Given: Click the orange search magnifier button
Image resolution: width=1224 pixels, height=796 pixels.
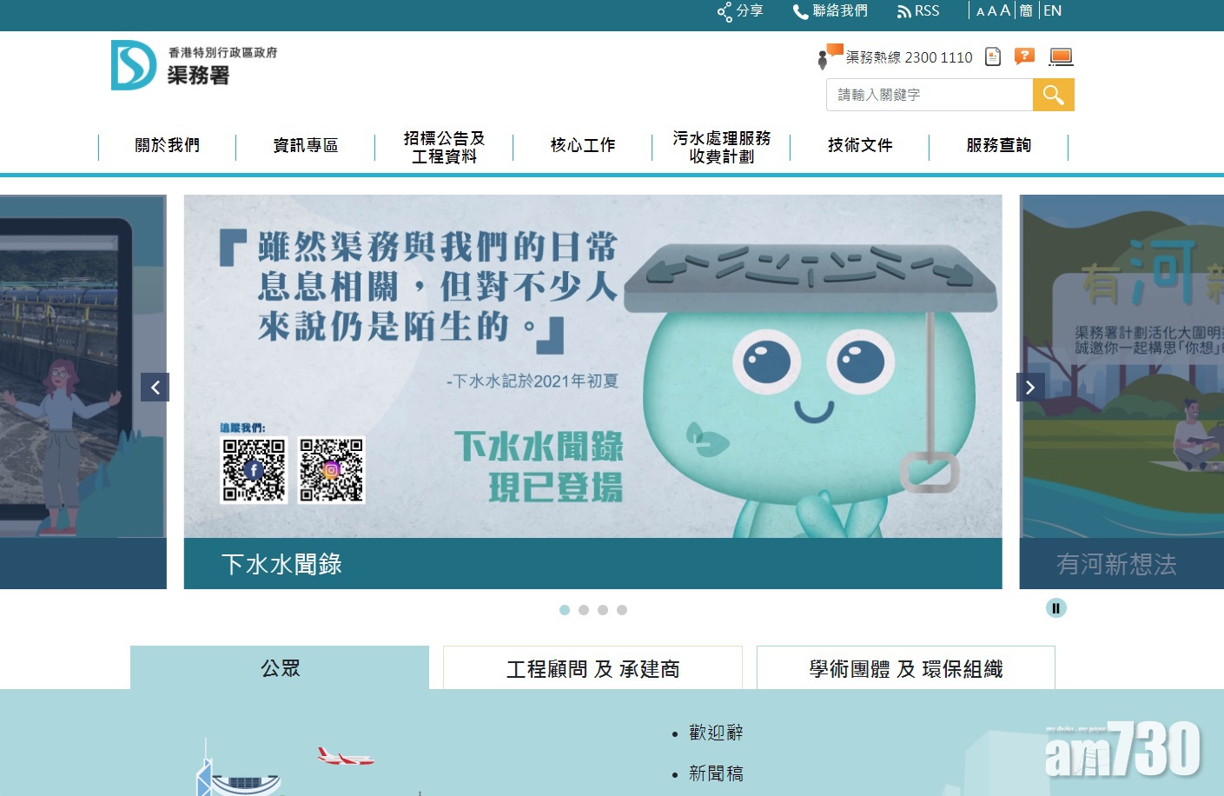Looking at the screenshot, I should click(1053, 95).
